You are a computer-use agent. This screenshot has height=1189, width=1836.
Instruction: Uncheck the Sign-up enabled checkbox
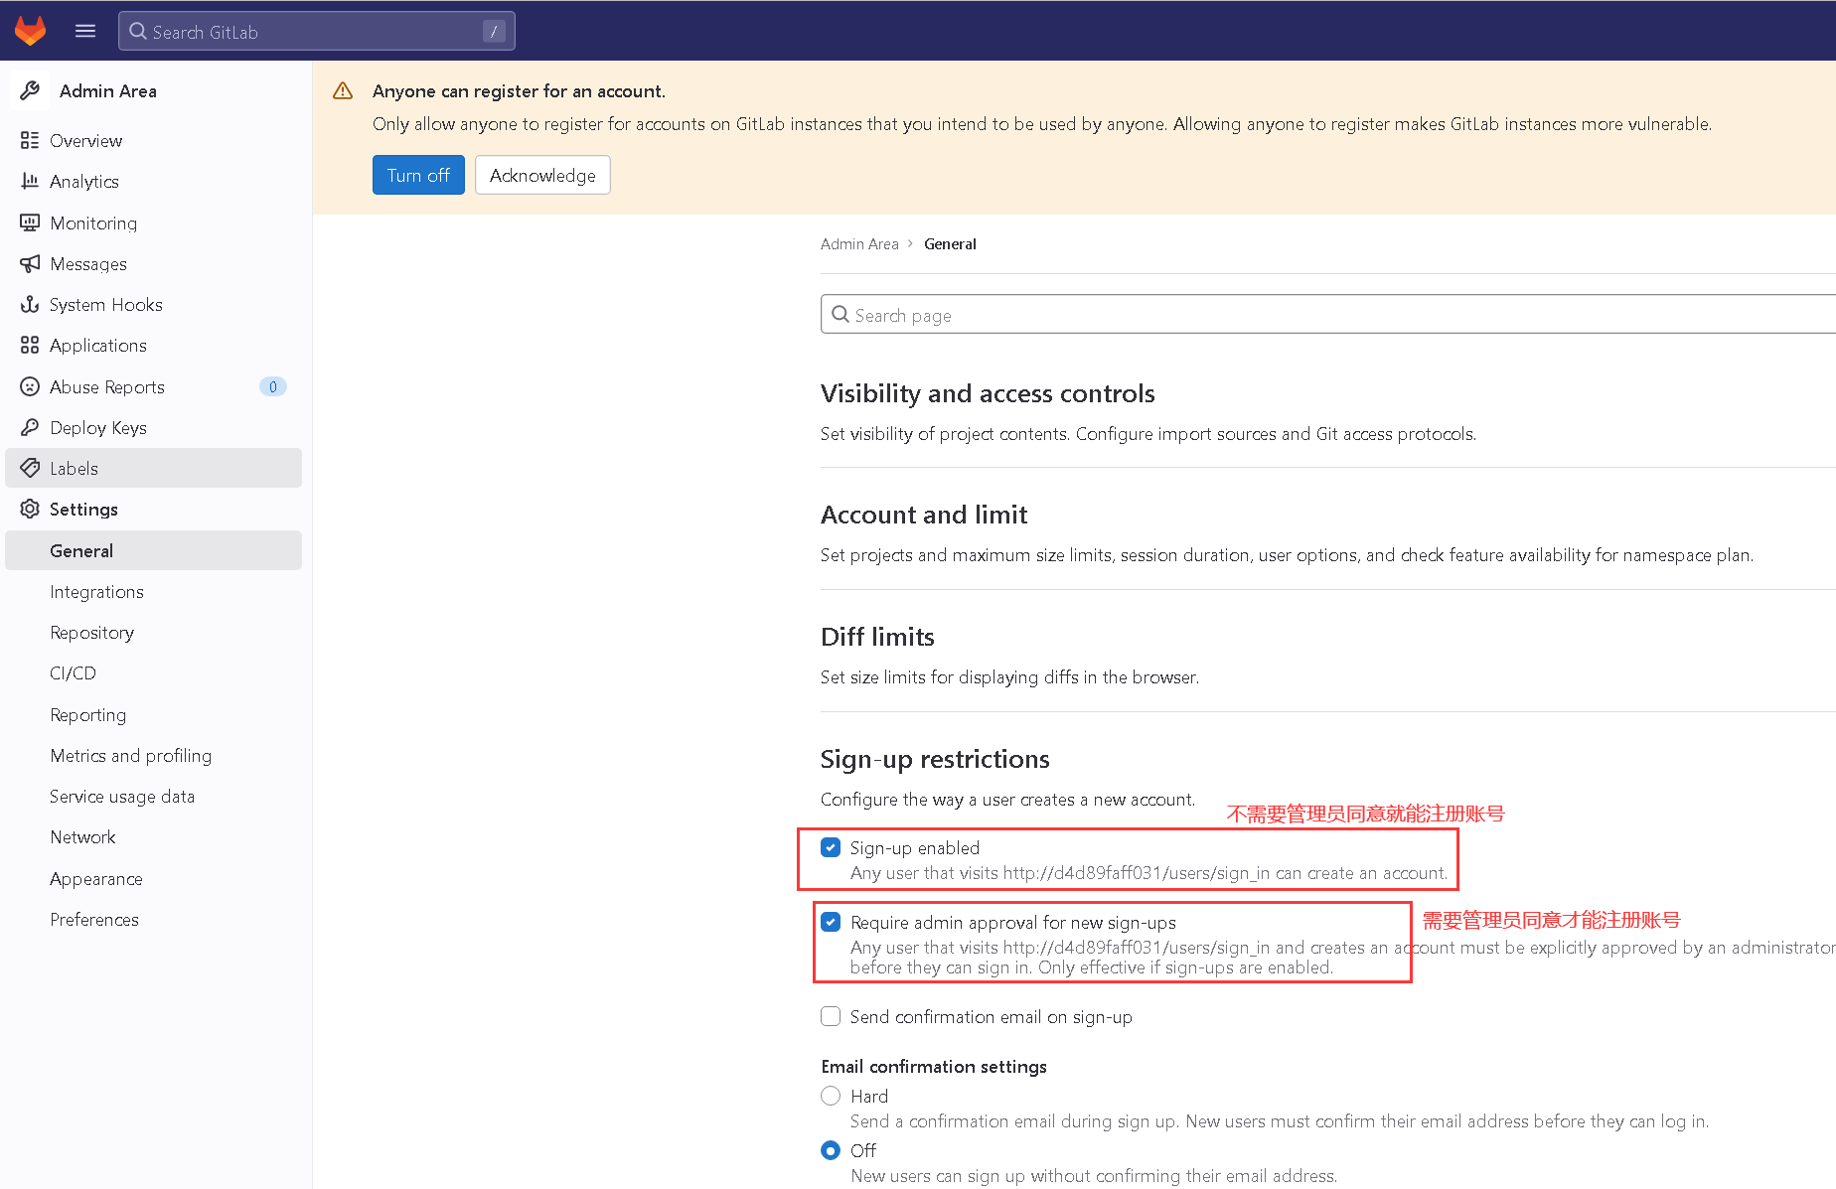831,847
